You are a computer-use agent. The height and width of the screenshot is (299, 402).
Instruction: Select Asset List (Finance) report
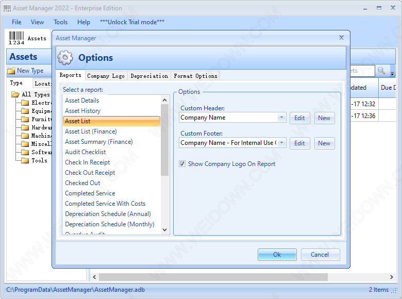click(111, 131)
